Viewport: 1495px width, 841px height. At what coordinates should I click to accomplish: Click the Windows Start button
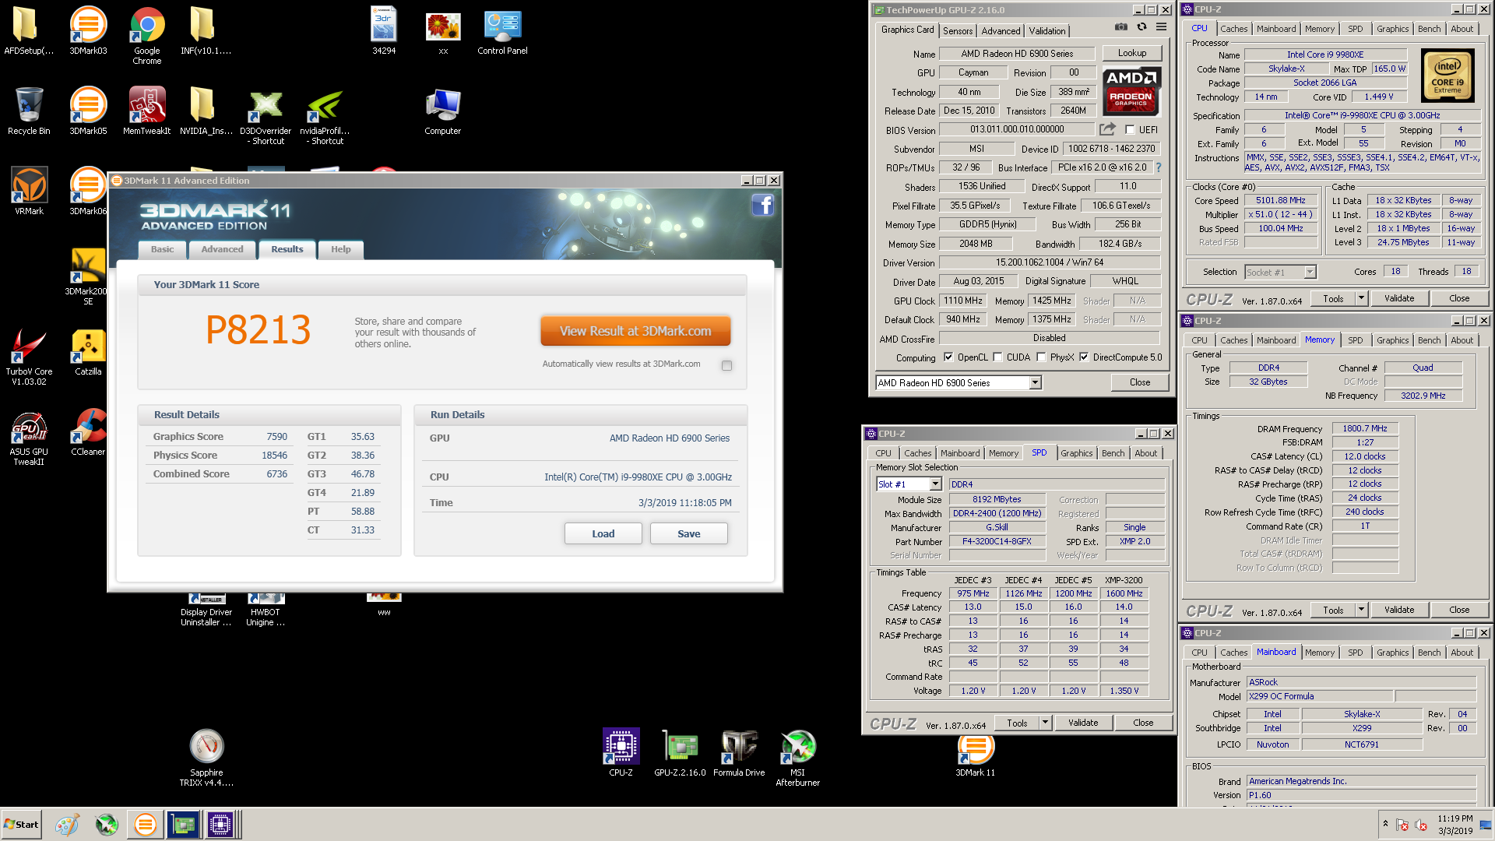[x=22, y=825]
